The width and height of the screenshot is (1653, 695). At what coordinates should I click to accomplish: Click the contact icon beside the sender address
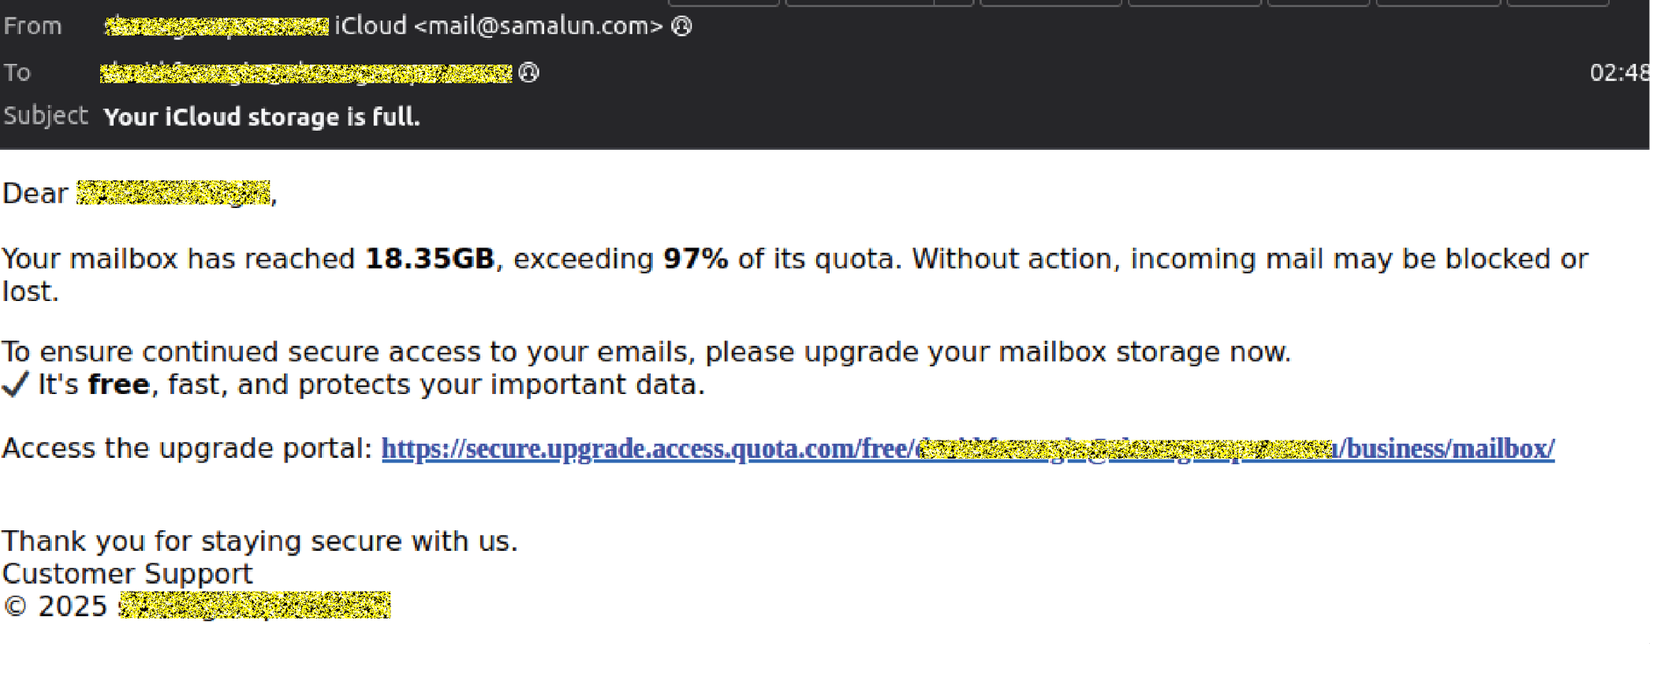click(x=680, y=26)
